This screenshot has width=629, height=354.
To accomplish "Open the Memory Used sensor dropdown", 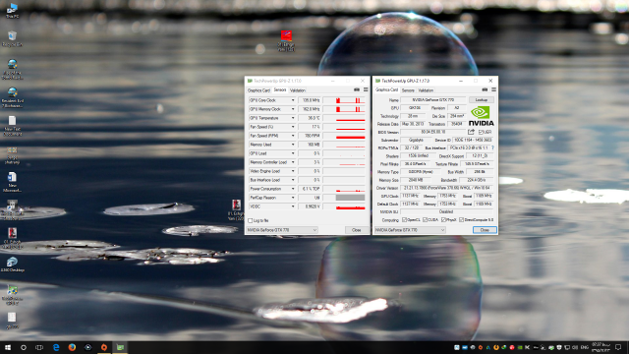I will click(x=293, y=145).
